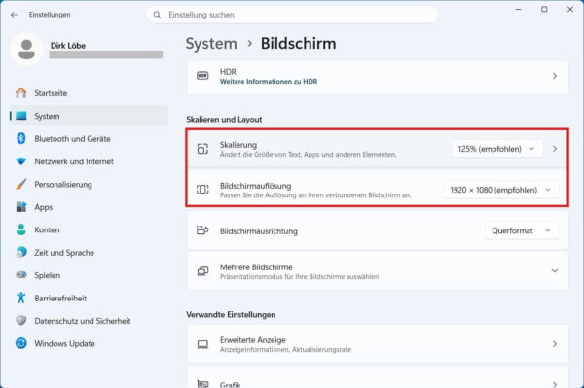Click Ändert die Größe von Text description
The height and width of the screenshot is (388, 584).
308,154
